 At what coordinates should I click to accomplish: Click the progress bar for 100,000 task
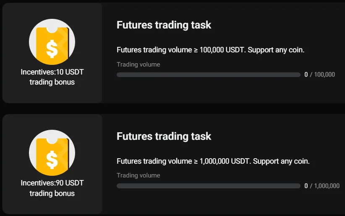(208, 75)
